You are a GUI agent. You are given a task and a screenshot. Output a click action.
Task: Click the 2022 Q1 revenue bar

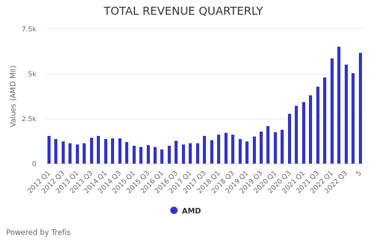pos(332,111)
